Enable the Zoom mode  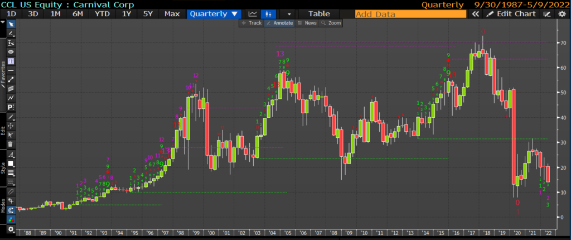point(331,23)
